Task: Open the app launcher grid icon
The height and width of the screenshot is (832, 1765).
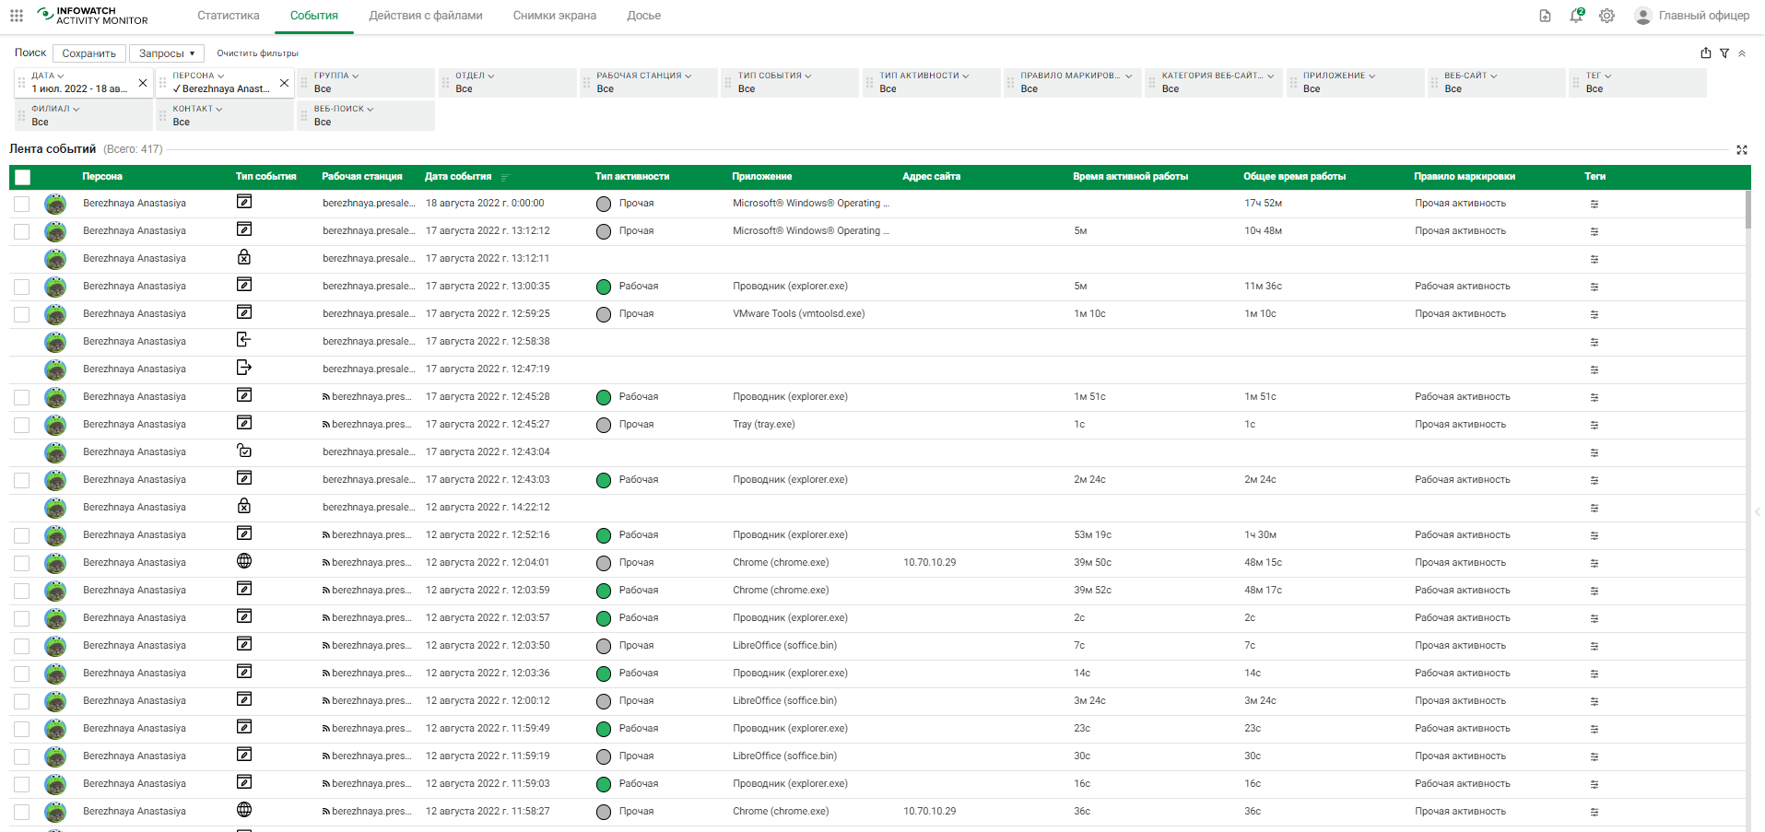Action: pyautogui.click(x=17, y=16)
